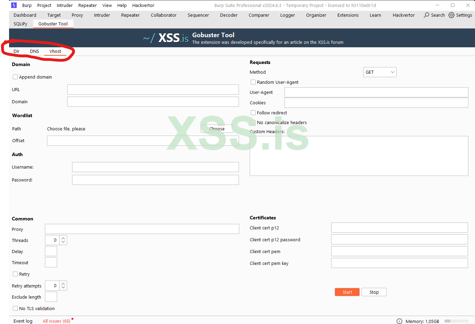The height and width of the screenshot is (324, 475).
Task: Increase the Threads spinner value
Action: coord(63,238)
